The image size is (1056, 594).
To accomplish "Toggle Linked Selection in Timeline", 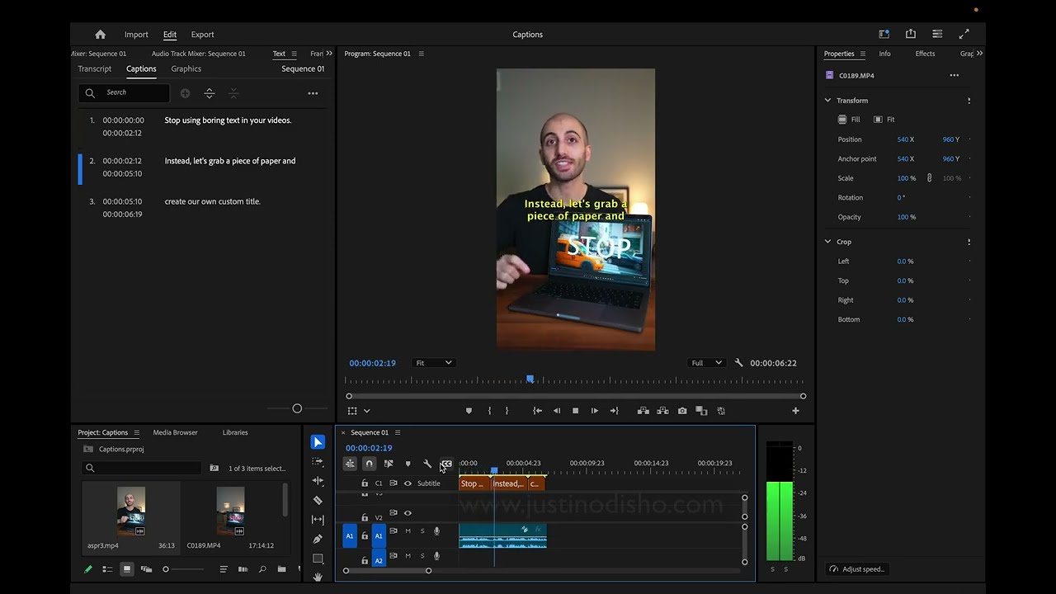I will pos(389,464).
